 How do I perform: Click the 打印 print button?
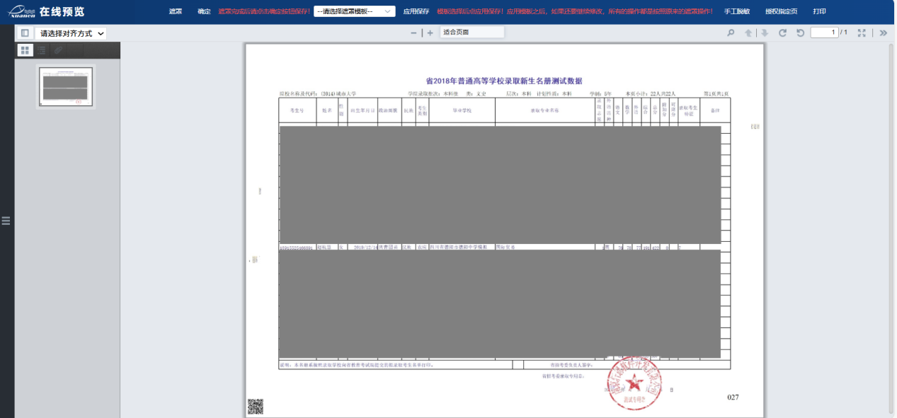[819, 12]
